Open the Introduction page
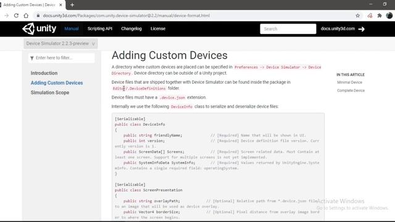Image resolution: width=395 pixels, height=222 pixels. [44, 73]
